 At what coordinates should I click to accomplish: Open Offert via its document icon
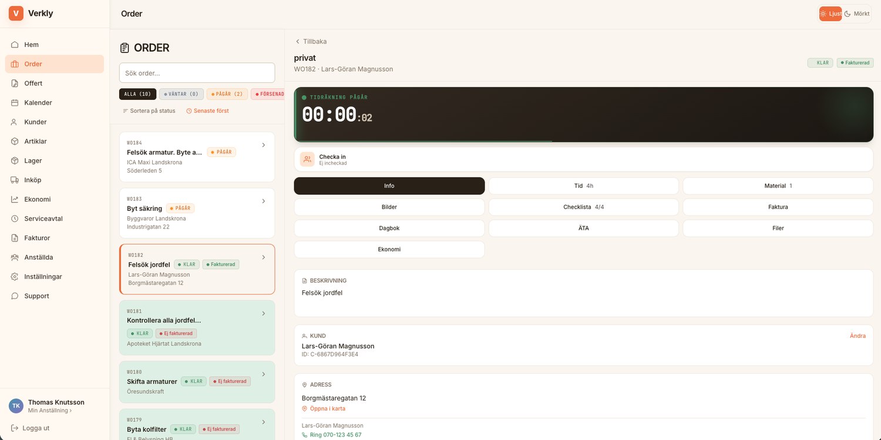tap(15, 83)
